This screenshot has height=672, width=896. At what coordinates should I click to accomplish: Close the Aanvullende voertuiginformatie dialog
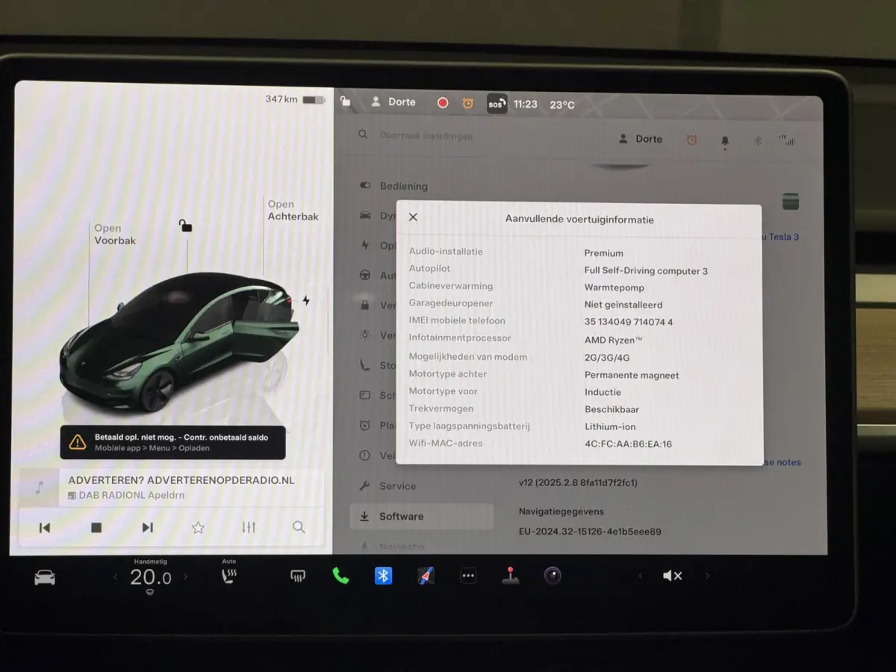tap(413, 217)
